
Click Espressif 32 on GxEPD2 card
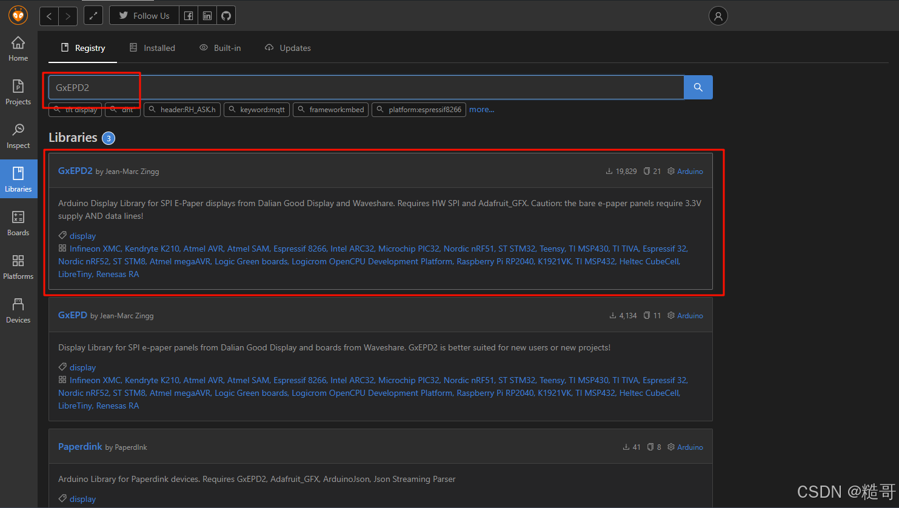coord(665,249)
